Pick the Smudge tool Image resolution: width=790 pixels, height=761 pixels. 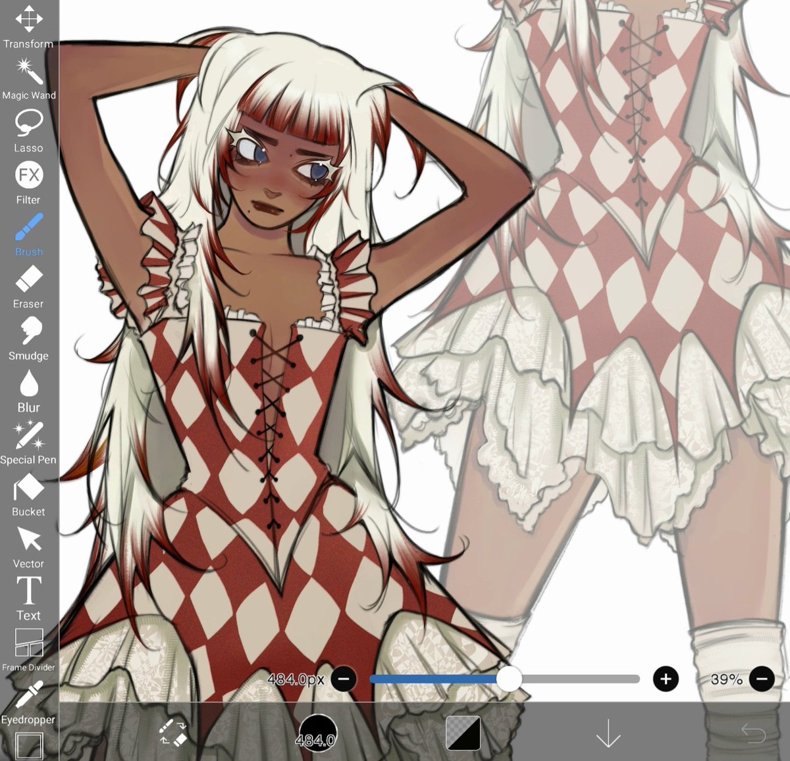tap(28, 338)
